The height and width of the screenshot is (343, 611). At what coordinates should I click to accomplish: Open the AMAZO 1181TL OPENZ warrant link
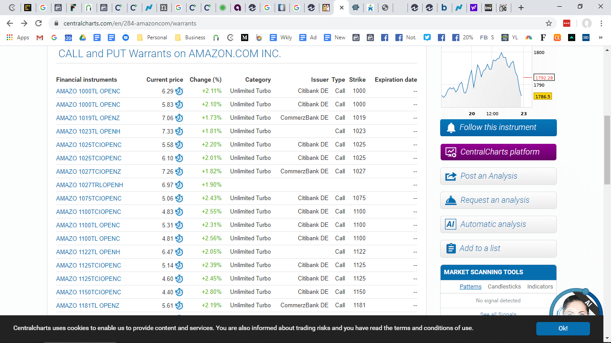click(88, 305)
